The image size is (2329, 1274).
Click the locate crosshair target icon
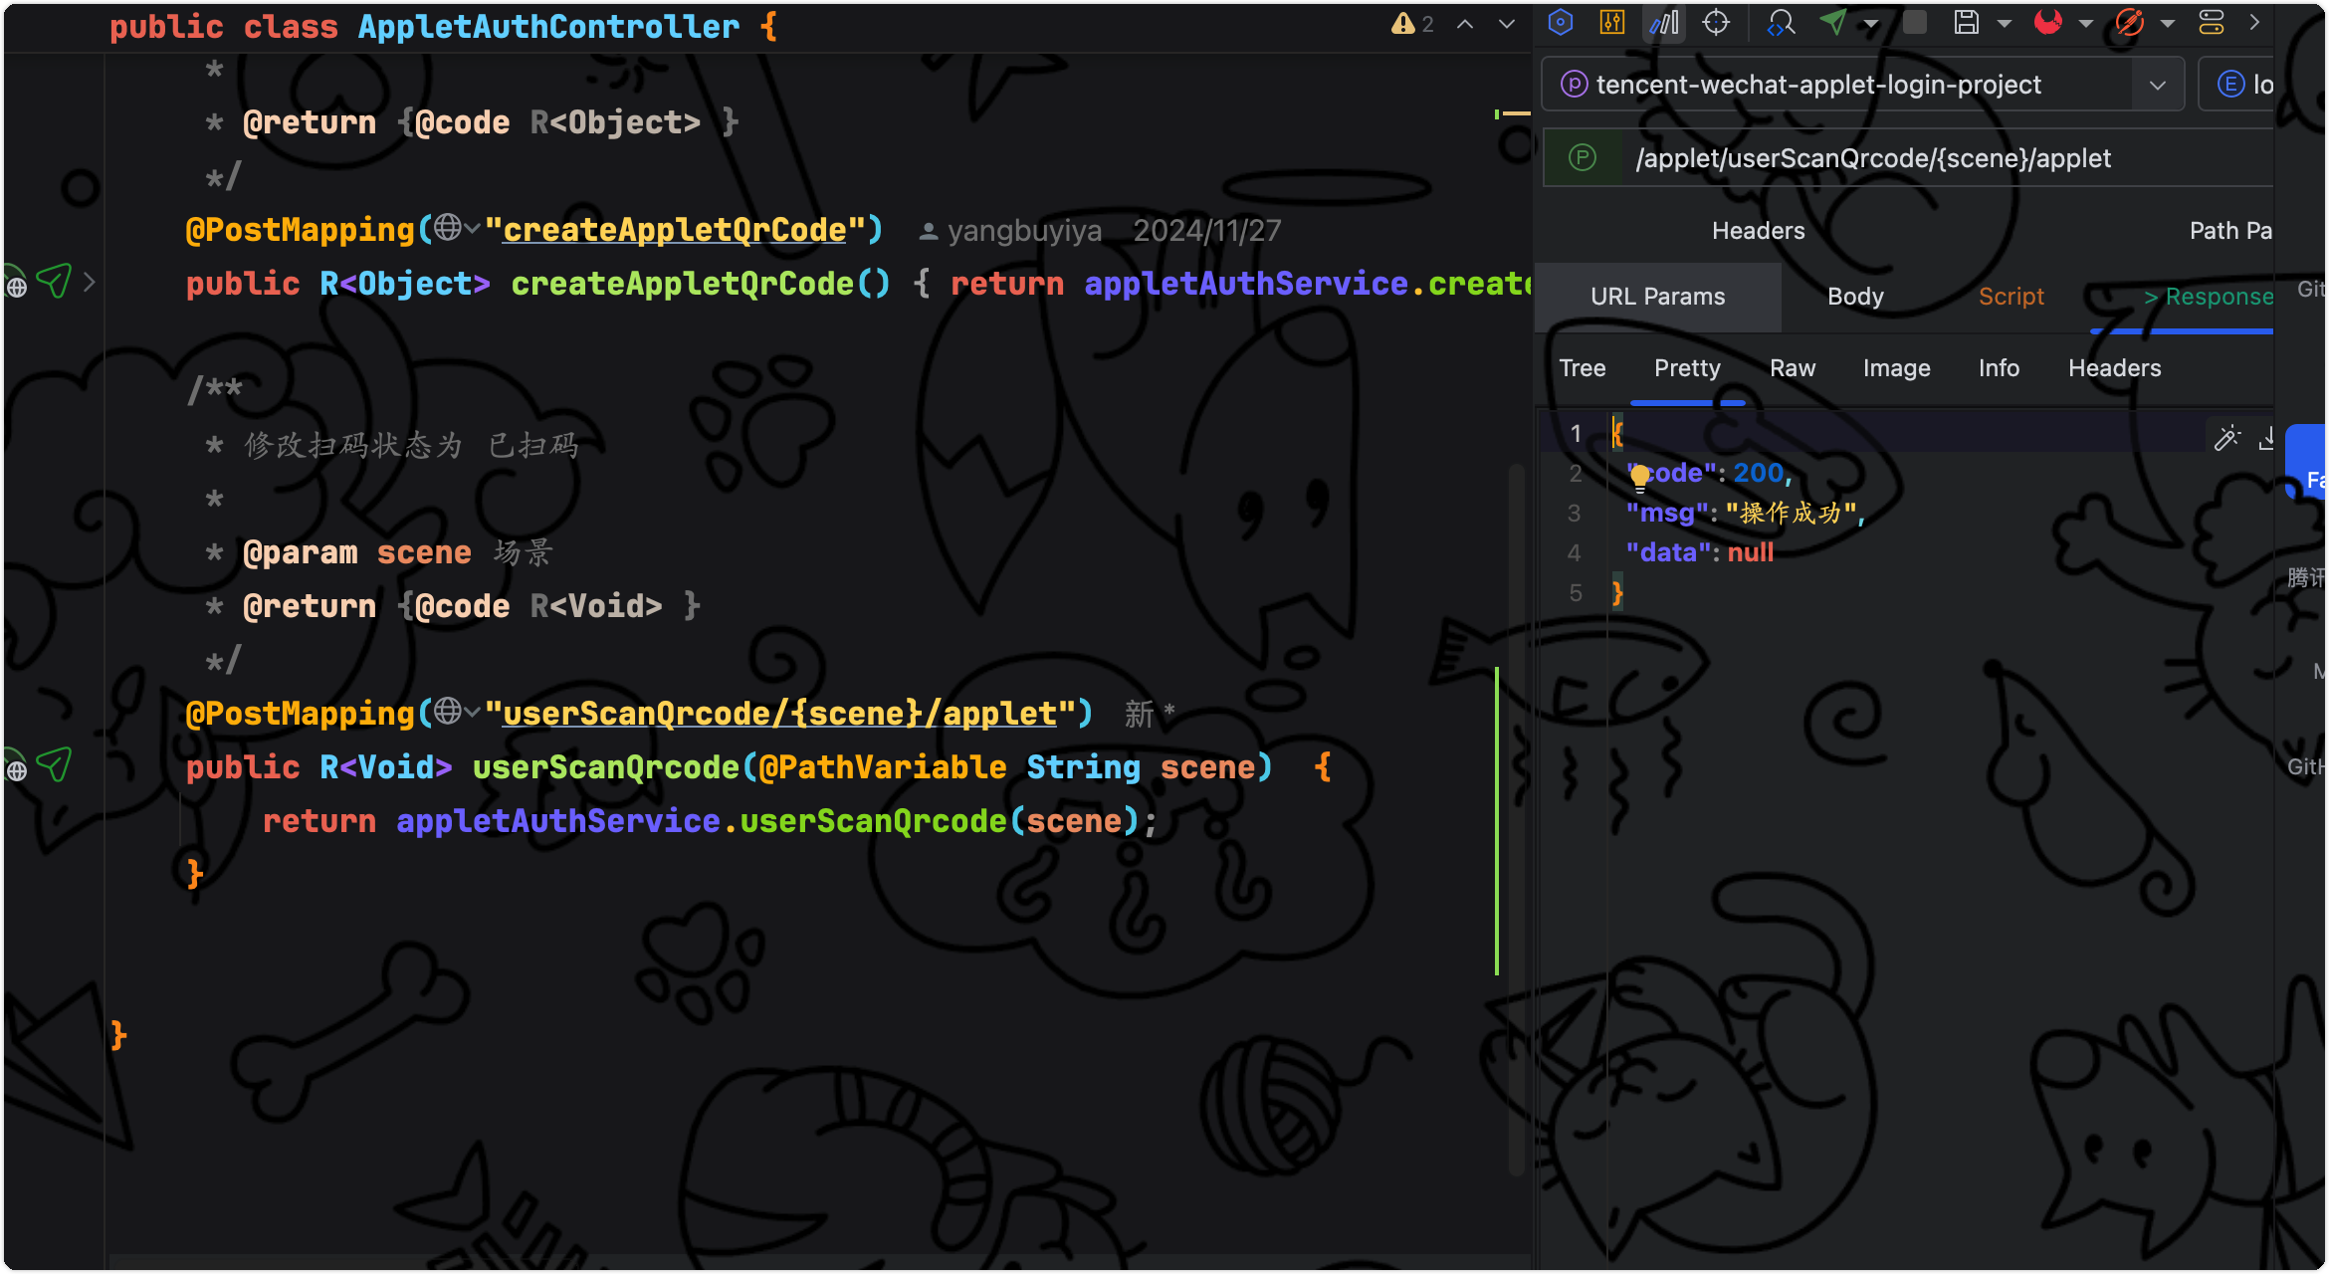1716,22
